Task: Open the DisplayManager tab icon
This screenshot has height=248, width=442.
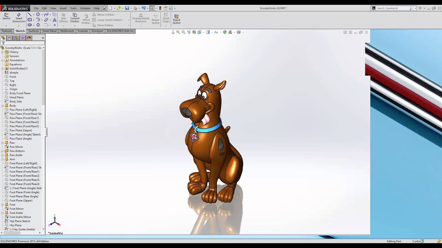Action: 29,38
